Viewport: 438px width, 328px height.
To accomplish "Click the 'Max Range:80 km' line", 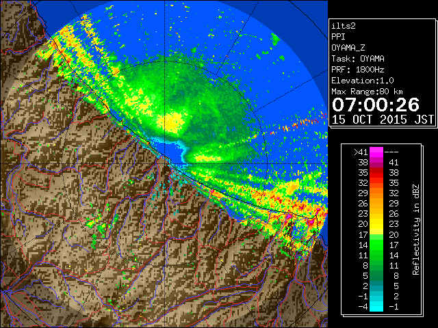I will (367, 92).
